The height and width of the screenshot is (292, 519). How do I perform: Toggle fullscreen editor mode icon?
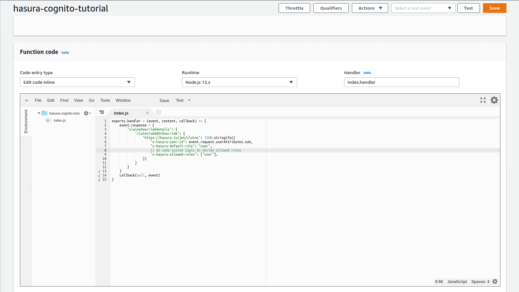pyautogui.click(x=483, y=100)
